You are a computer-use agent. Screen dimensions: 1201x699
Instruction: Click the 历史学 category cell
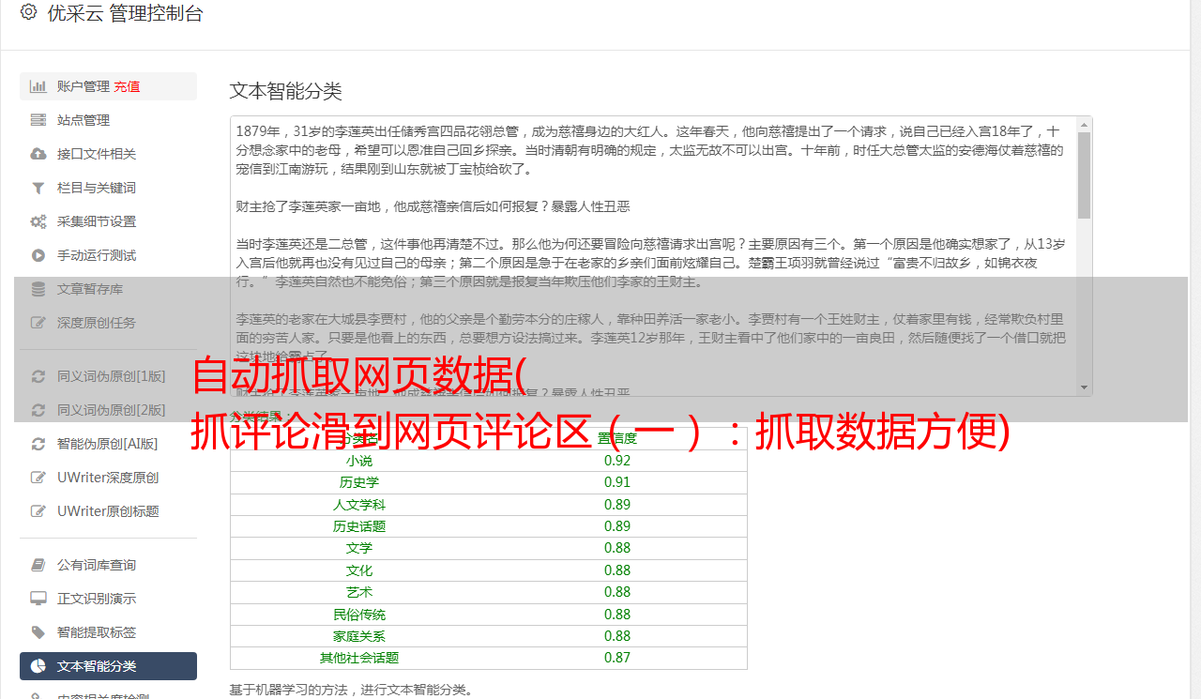(x=359, y=482)
